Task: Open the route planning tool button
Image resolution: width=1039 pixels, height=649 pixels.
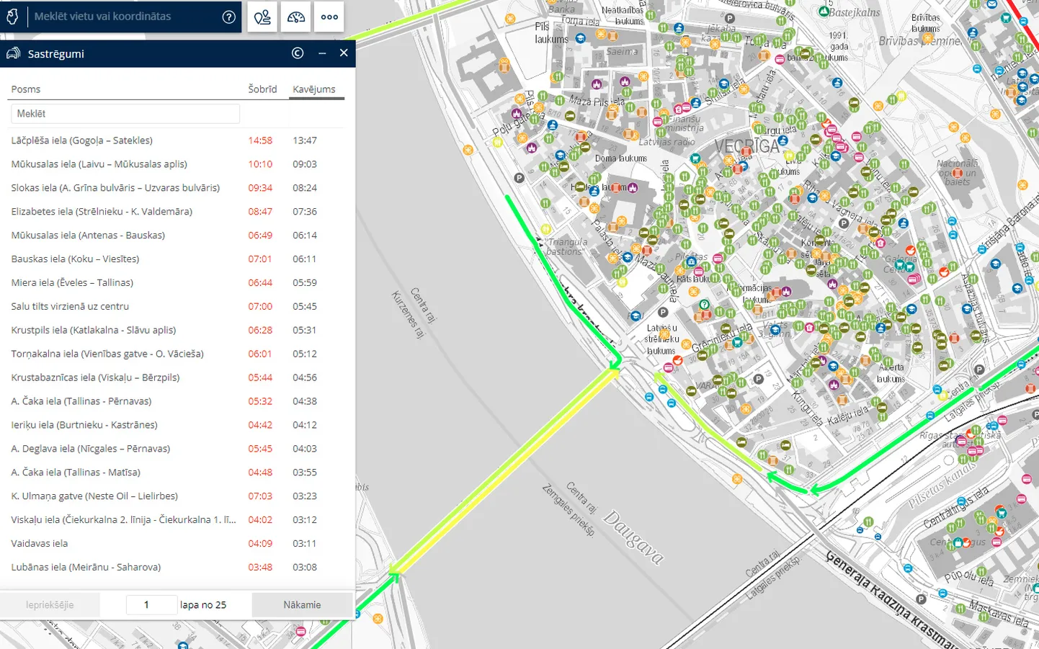Action: coord(262,17)
